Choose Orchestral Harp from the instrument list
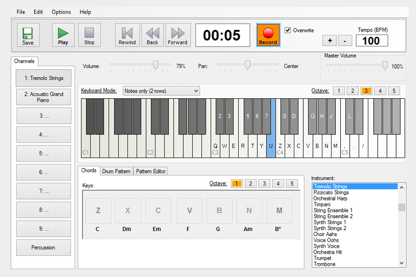This screenshot has width=416, height=277. click(x=330, y=199)
